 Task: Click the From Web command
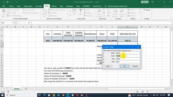click(11, 13)
